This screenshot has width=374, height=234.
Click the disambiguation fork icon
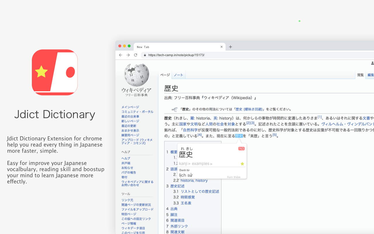(x=174, y=109)
